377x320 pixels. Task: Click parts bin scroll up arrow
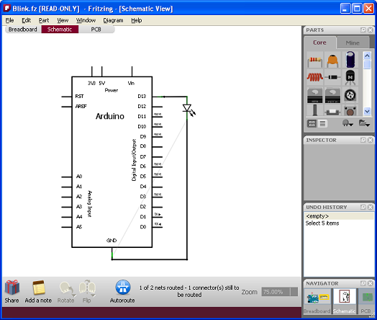(x=367, y=56)
